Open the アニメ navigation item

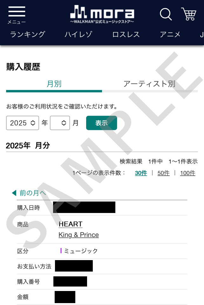coord(170,34)
